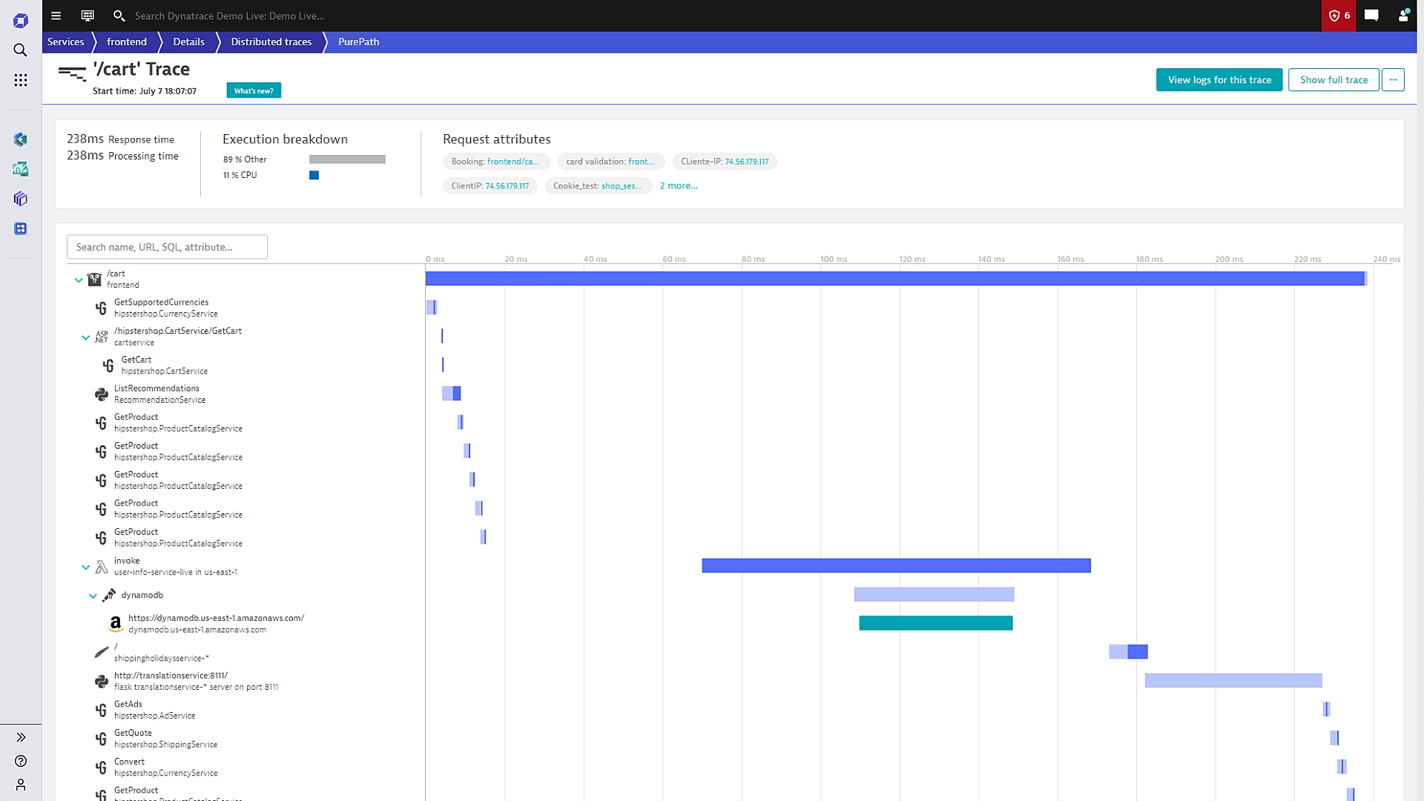Click the /cart frontend timeline bar
This screenshot has height=801, width=1424.
tap(896, 278)
